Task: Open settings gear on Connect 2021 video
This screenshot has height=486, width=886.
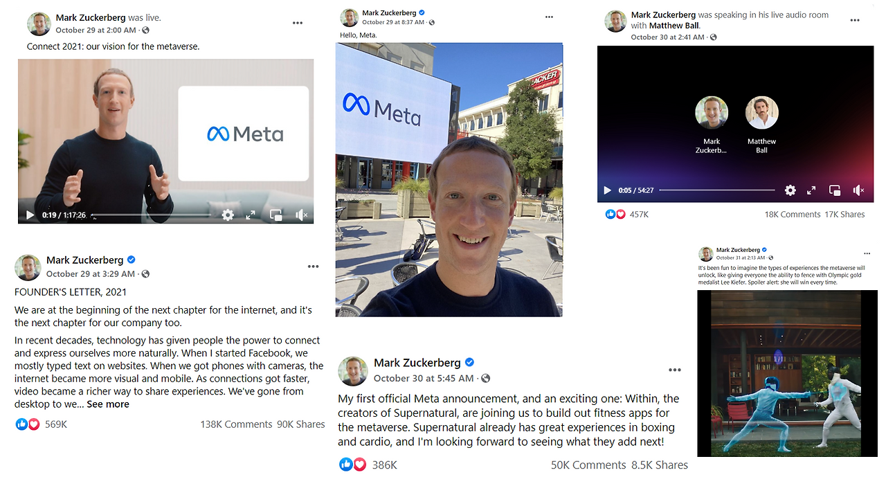Action: point(228,215)
